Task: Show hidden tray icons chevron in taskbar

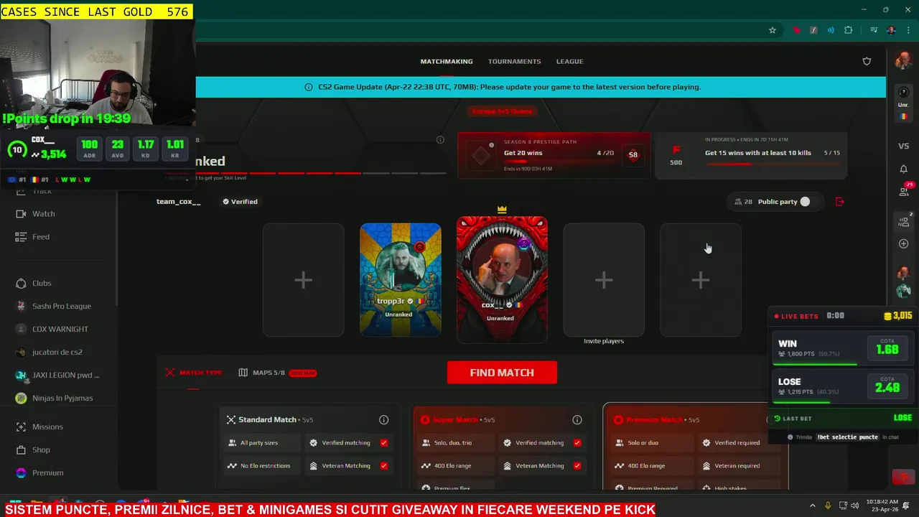Action: tap(812, 506)
